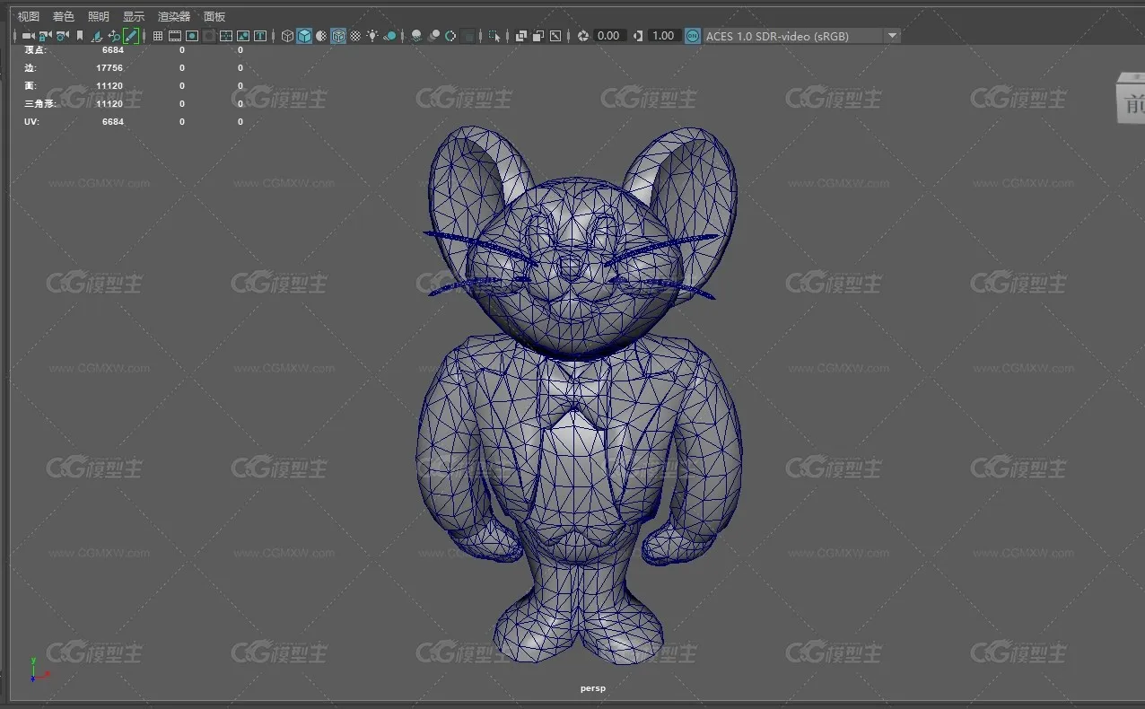Toggle the Safe Action overlay

pos(242,36)
